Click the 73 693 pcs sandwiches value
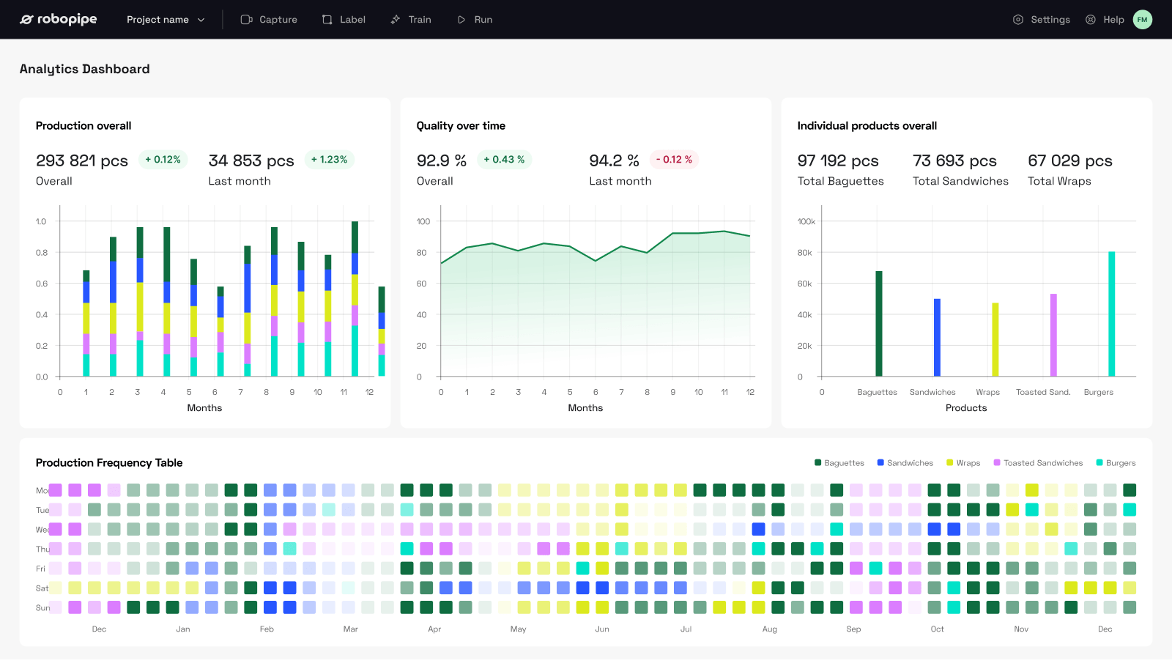Screen dimensions: 1172x666 point(954,160)
